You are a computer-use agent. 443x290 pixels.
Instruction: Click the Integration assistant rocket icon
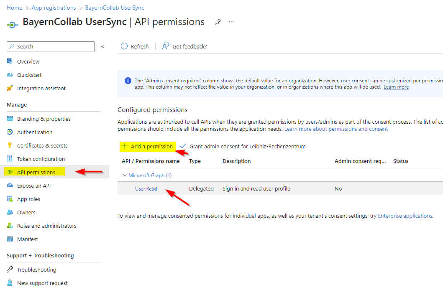[x=10, y=88]
